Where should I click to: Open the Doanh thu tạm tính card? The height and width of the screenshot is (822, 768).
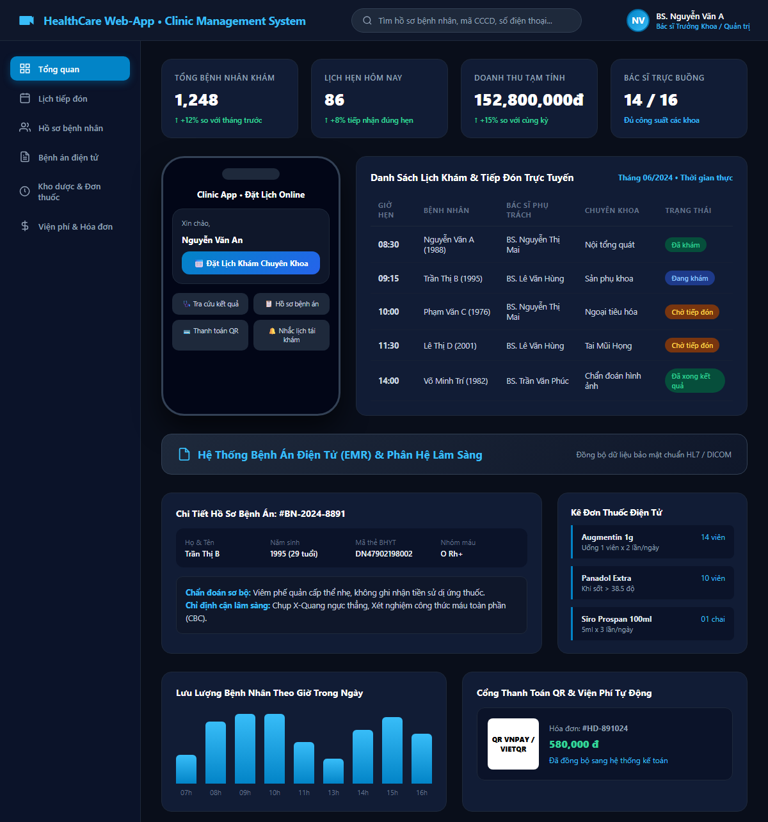529,99
